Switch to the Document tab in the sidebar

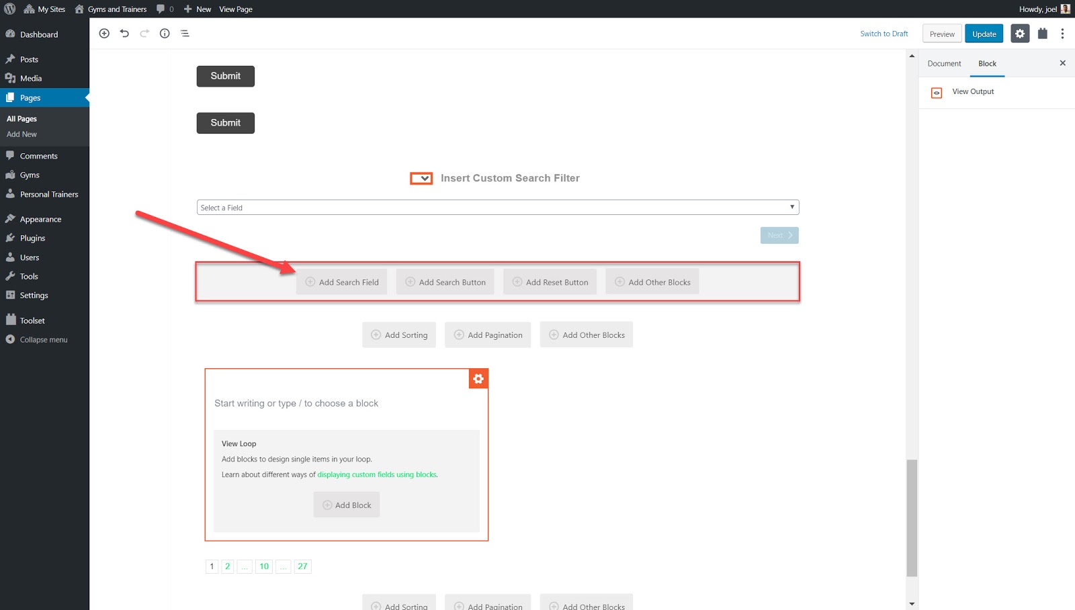pyautogui.click(x=944, y=62)
